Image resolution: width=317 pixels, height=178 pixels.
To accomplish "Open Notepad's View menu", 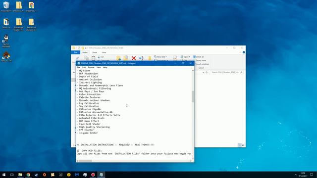I will coord(99,67).
